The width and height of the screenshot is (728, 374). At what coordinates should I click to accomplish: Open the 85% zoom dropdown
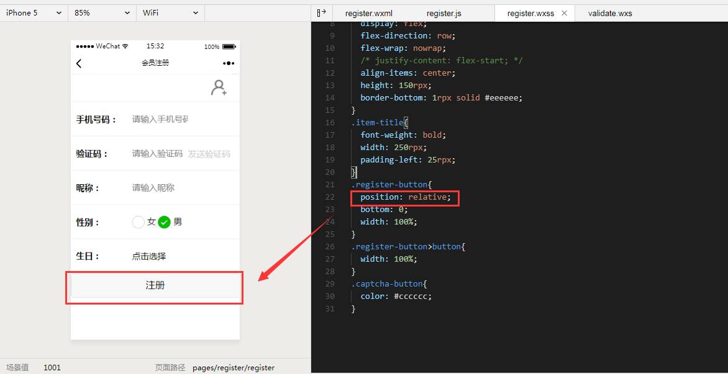(x=102, y=13)
